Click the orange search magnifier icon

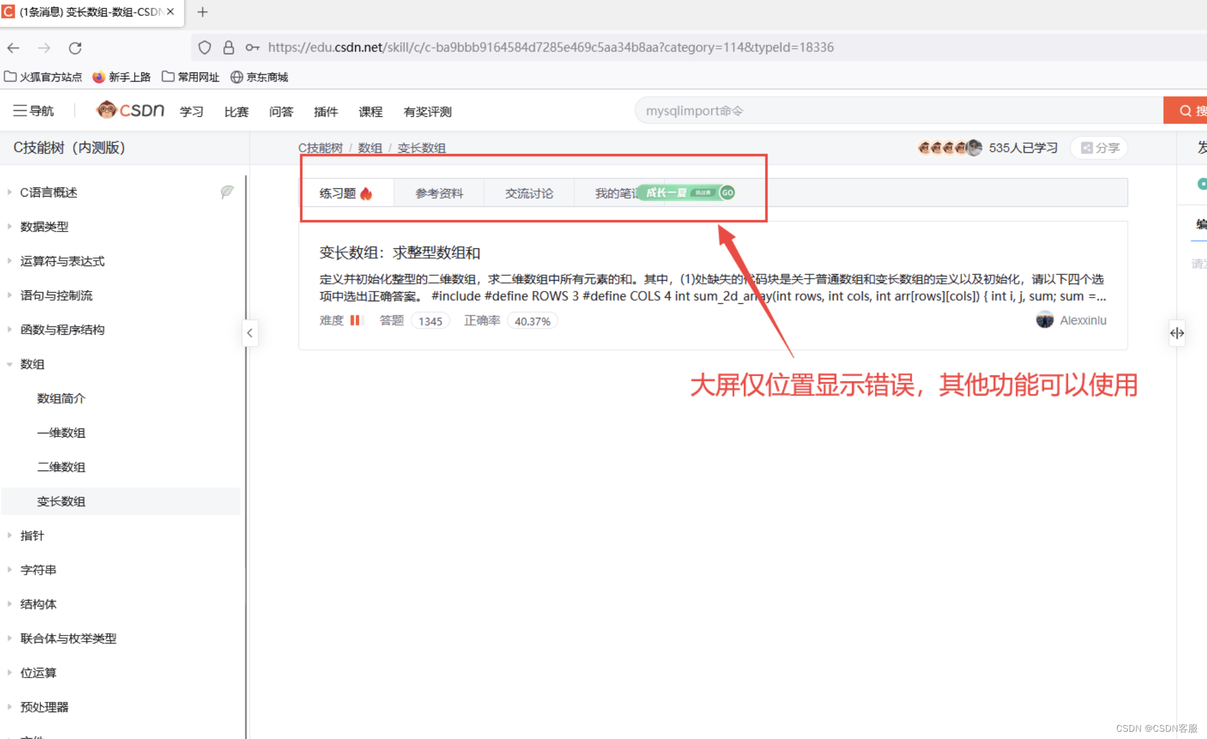pos(1185,110)
